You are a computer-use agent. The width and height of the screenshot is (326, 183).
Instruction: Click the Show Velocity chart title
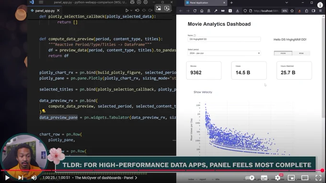203,92
